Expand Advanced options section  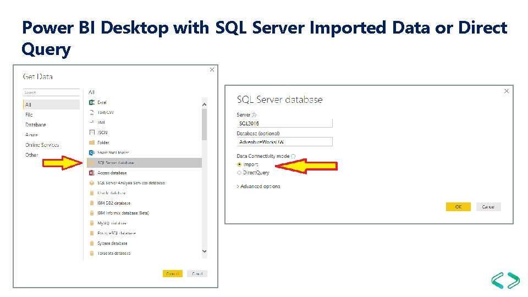click(258, 186)
